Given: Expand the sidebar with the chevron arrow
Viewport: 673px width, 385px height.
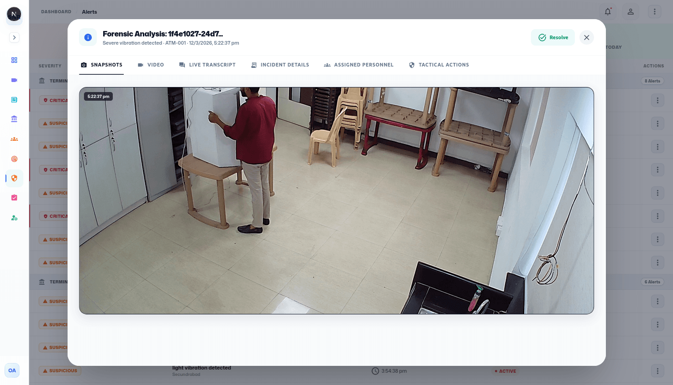Looking at the screenshot, I should pos(14,37).
